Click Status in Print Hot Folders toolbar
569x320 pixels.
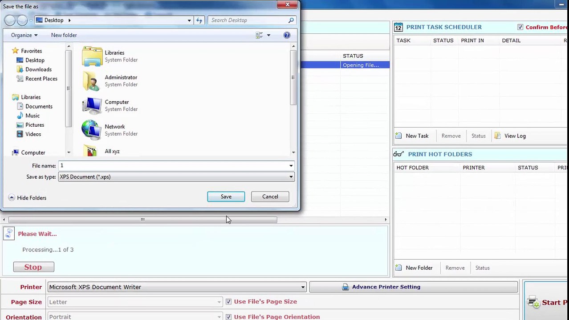[x=482, y=268]
